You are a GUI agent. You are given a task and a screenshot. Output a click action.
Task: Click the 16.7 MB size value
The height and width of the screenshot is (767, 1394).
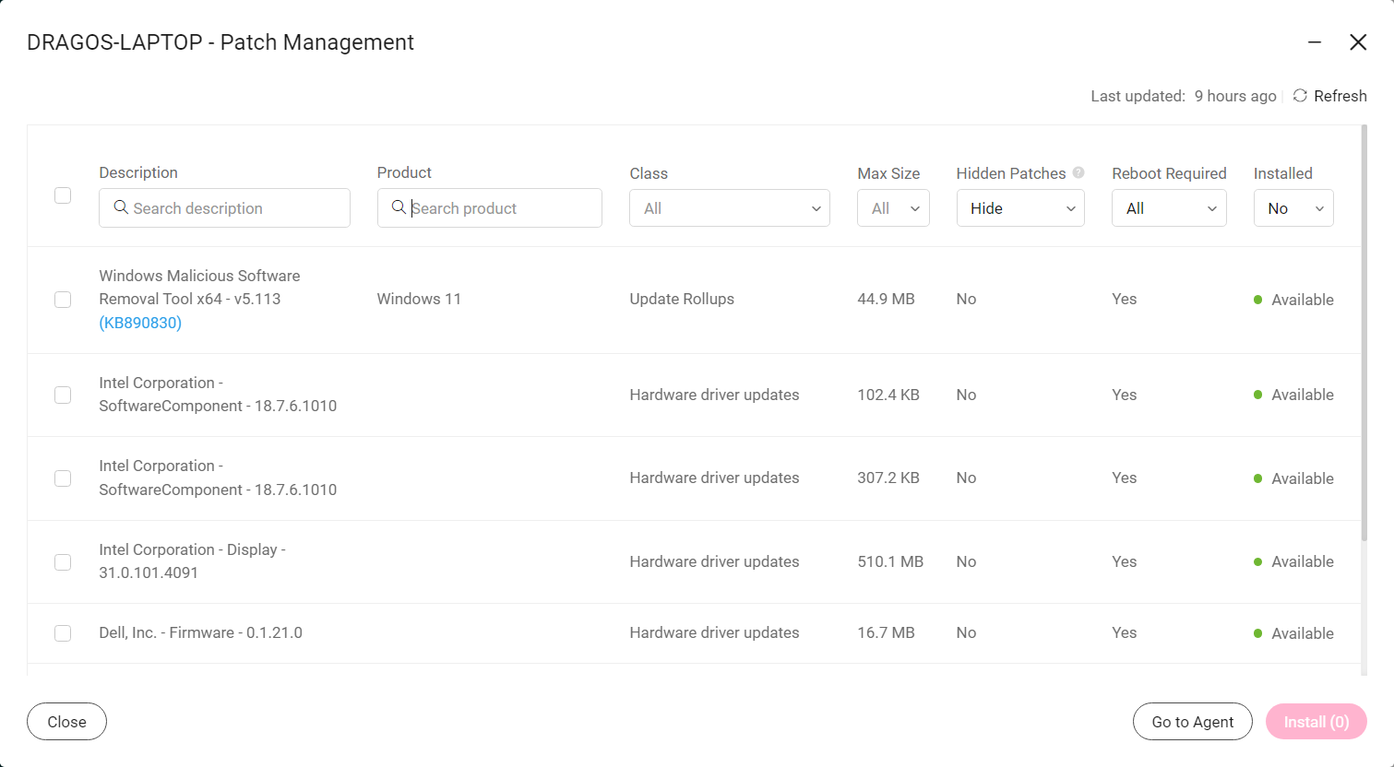coord(886,632)
